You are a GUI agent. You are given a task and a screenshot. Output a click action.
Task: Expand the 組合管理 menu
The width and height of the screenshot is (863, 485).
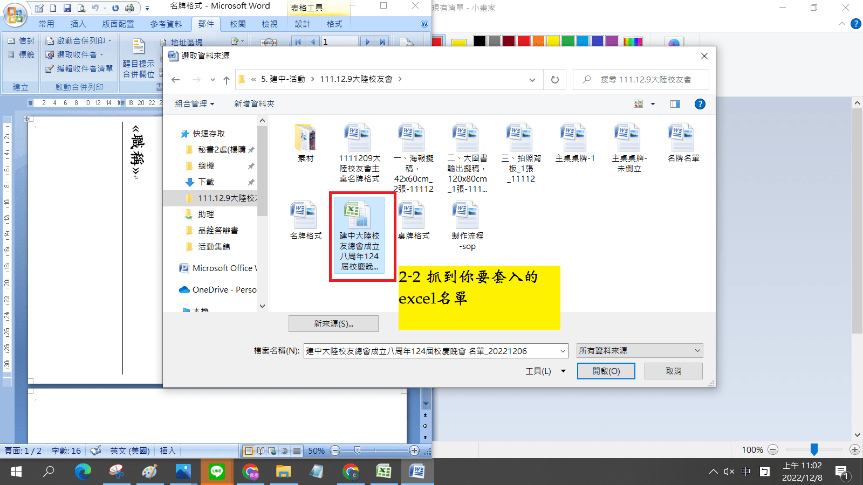(194, 104)
